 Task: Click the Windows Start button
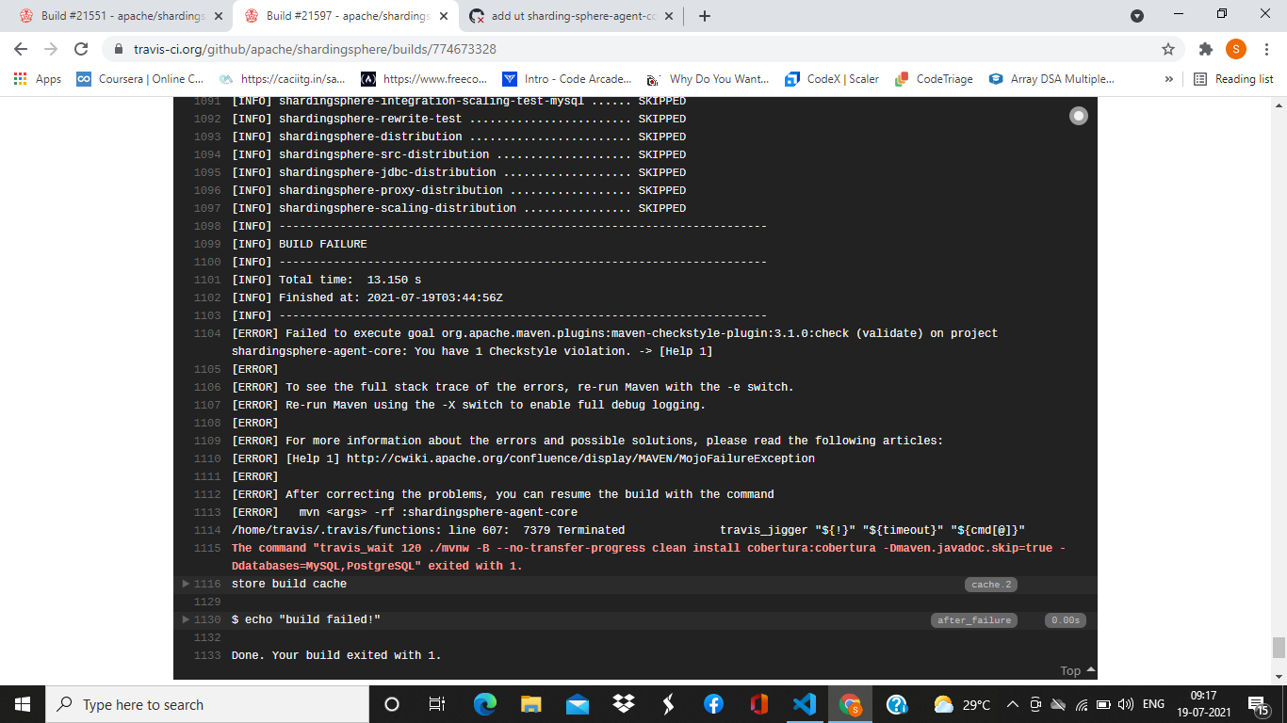22,704
